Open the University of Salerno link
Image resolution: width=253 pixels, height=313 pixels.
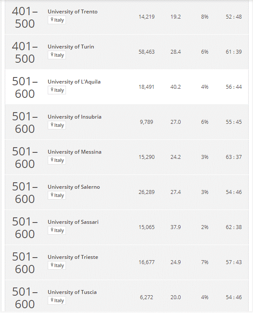tap(74, 187)
